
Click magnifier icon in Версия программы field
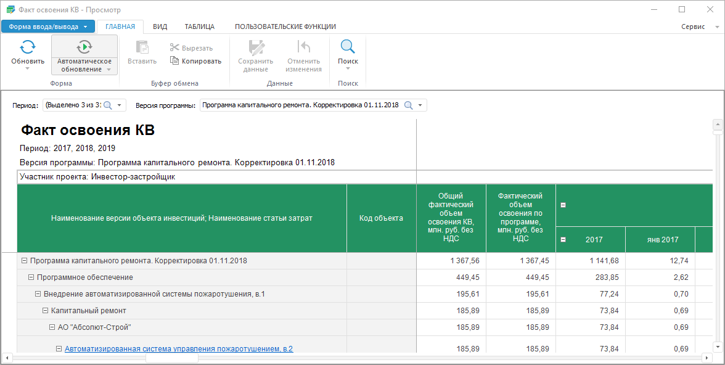pos(408,105)
